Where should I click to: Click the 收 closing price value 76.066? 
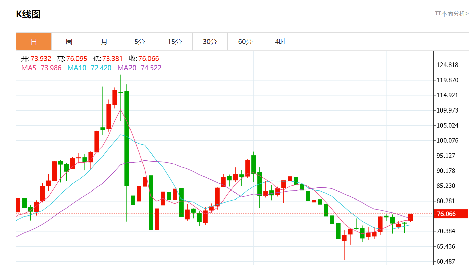point(148,59)
